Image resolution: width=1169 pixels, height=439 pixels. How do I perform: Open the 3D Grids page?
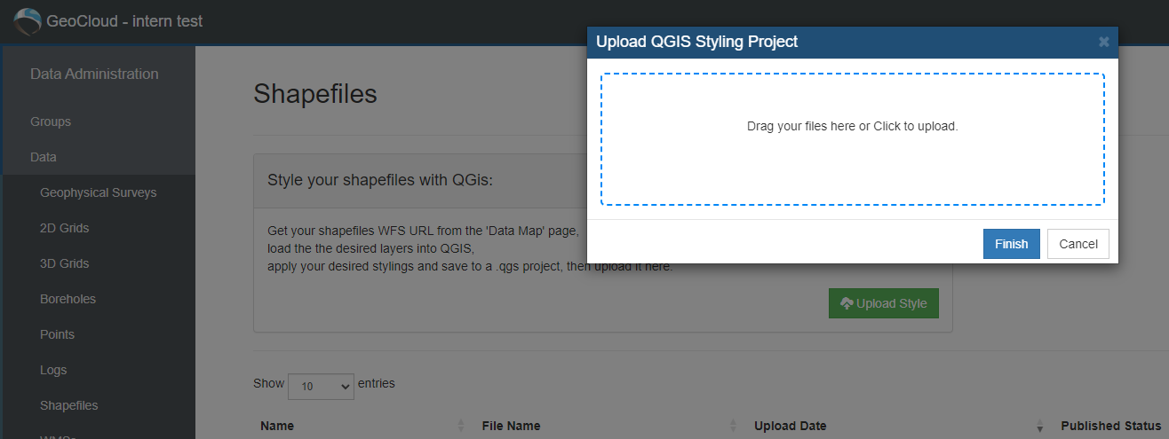click(x=65, y=263)
